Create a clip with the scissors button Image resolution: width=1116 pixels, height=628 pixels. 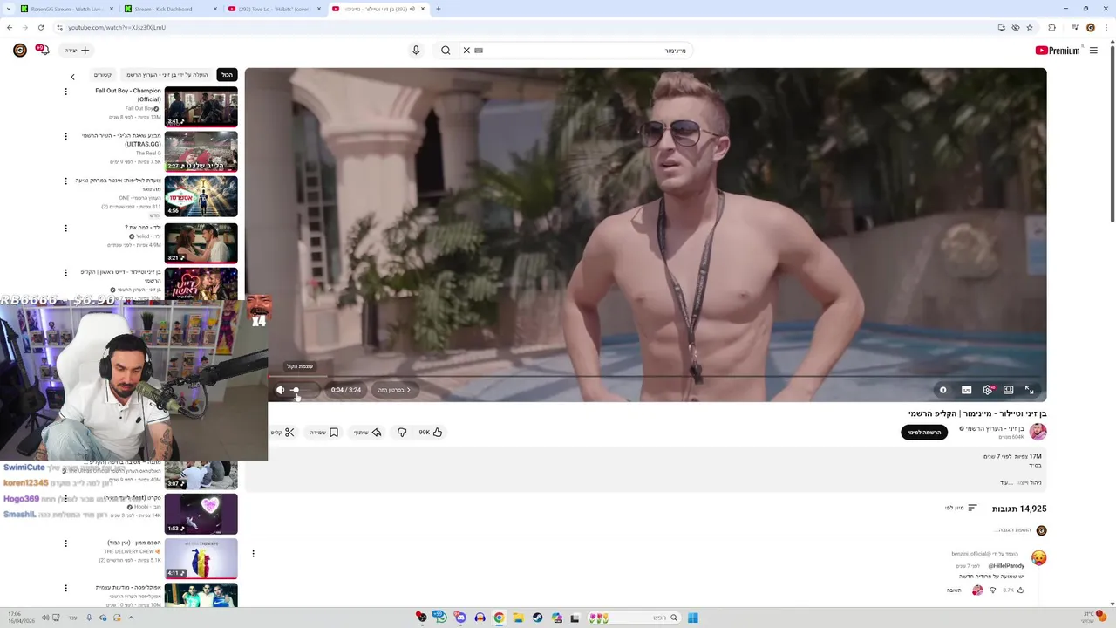[283, 433]
